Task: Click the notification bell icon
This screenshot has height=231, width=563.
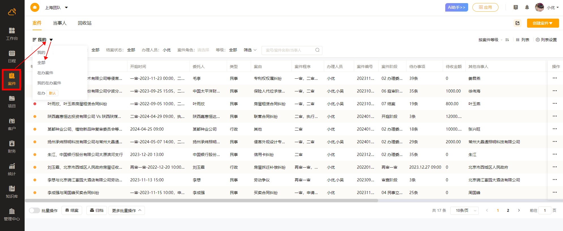Action: click(x=527, y=8)
